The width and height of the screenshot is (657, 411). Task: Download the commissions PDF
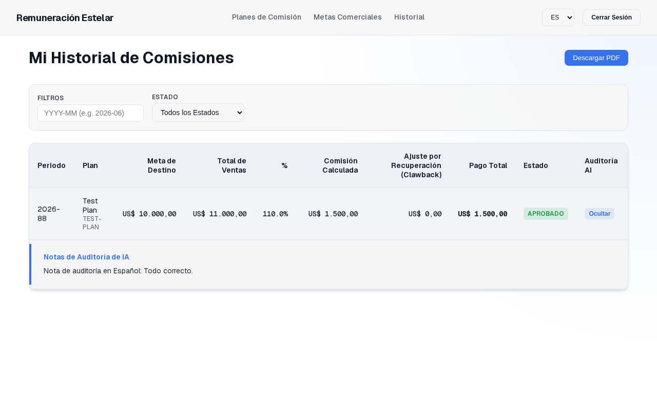(x=596, y=58)
